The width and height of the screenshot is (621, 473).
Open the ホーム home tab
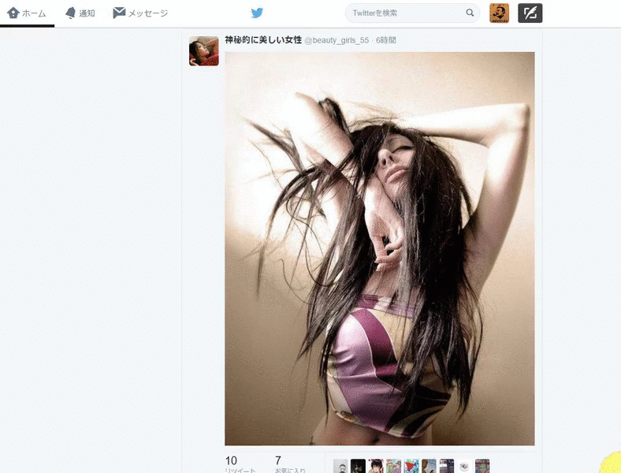pos(27,13)
